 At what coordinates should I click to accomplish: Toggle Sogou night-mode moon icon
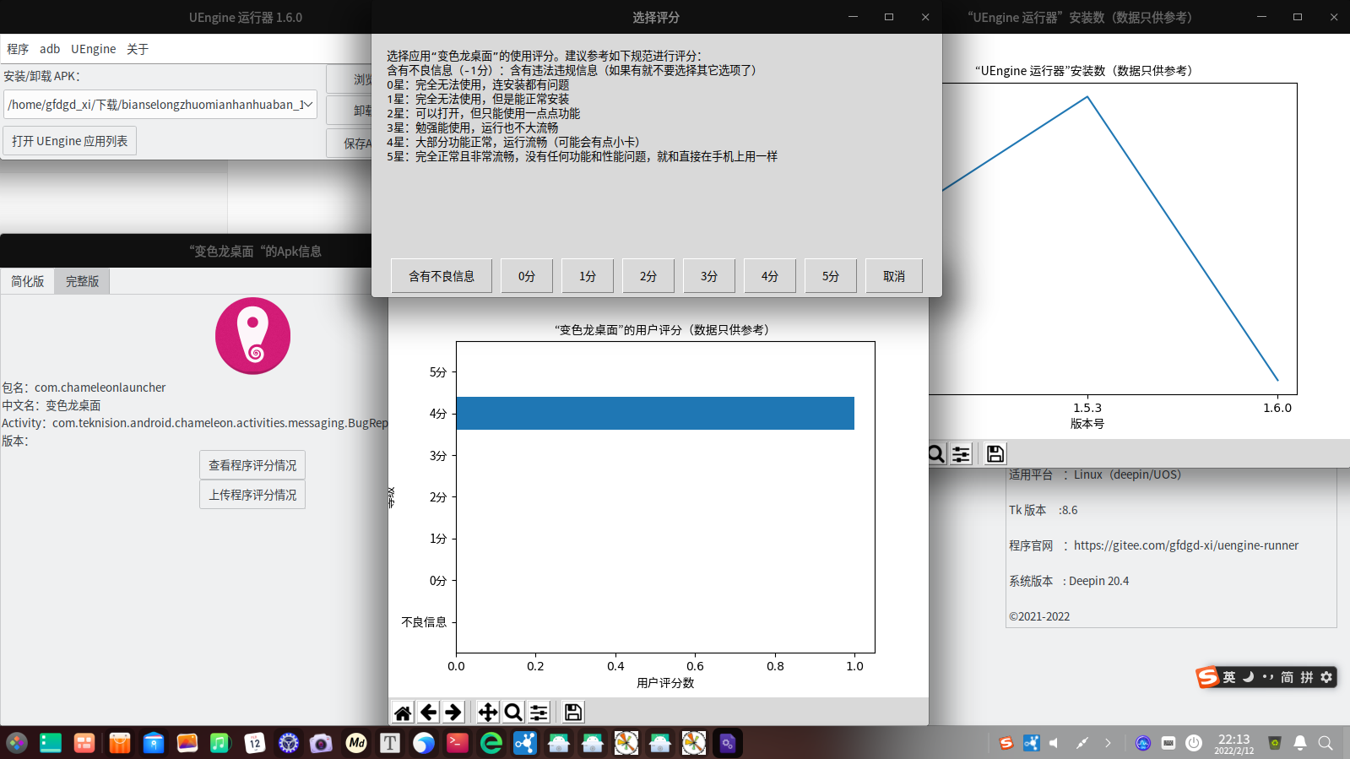tap(1248, 677)
